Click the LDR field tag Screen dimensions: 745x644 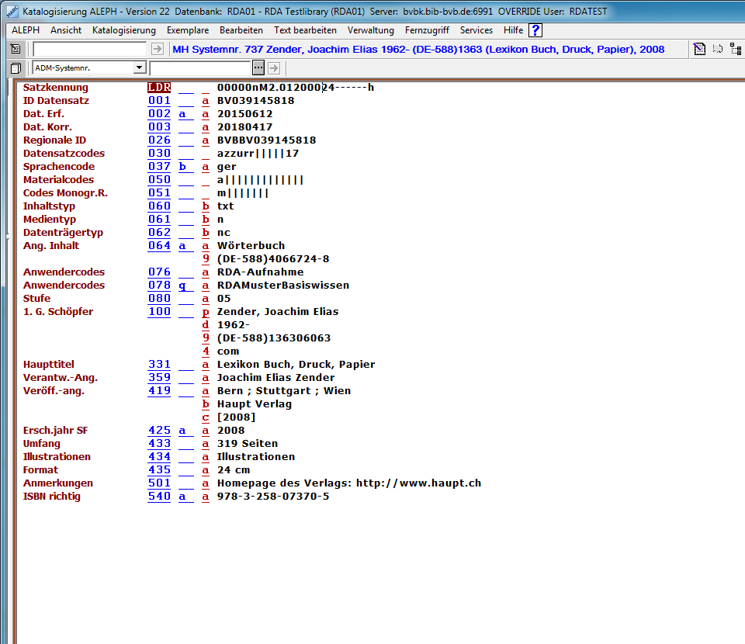[x=159, y=88]
